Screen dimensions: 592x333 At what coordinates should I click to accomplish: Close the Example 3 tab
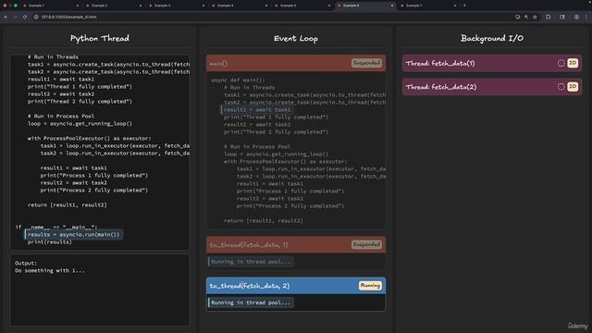coord(203,6)
